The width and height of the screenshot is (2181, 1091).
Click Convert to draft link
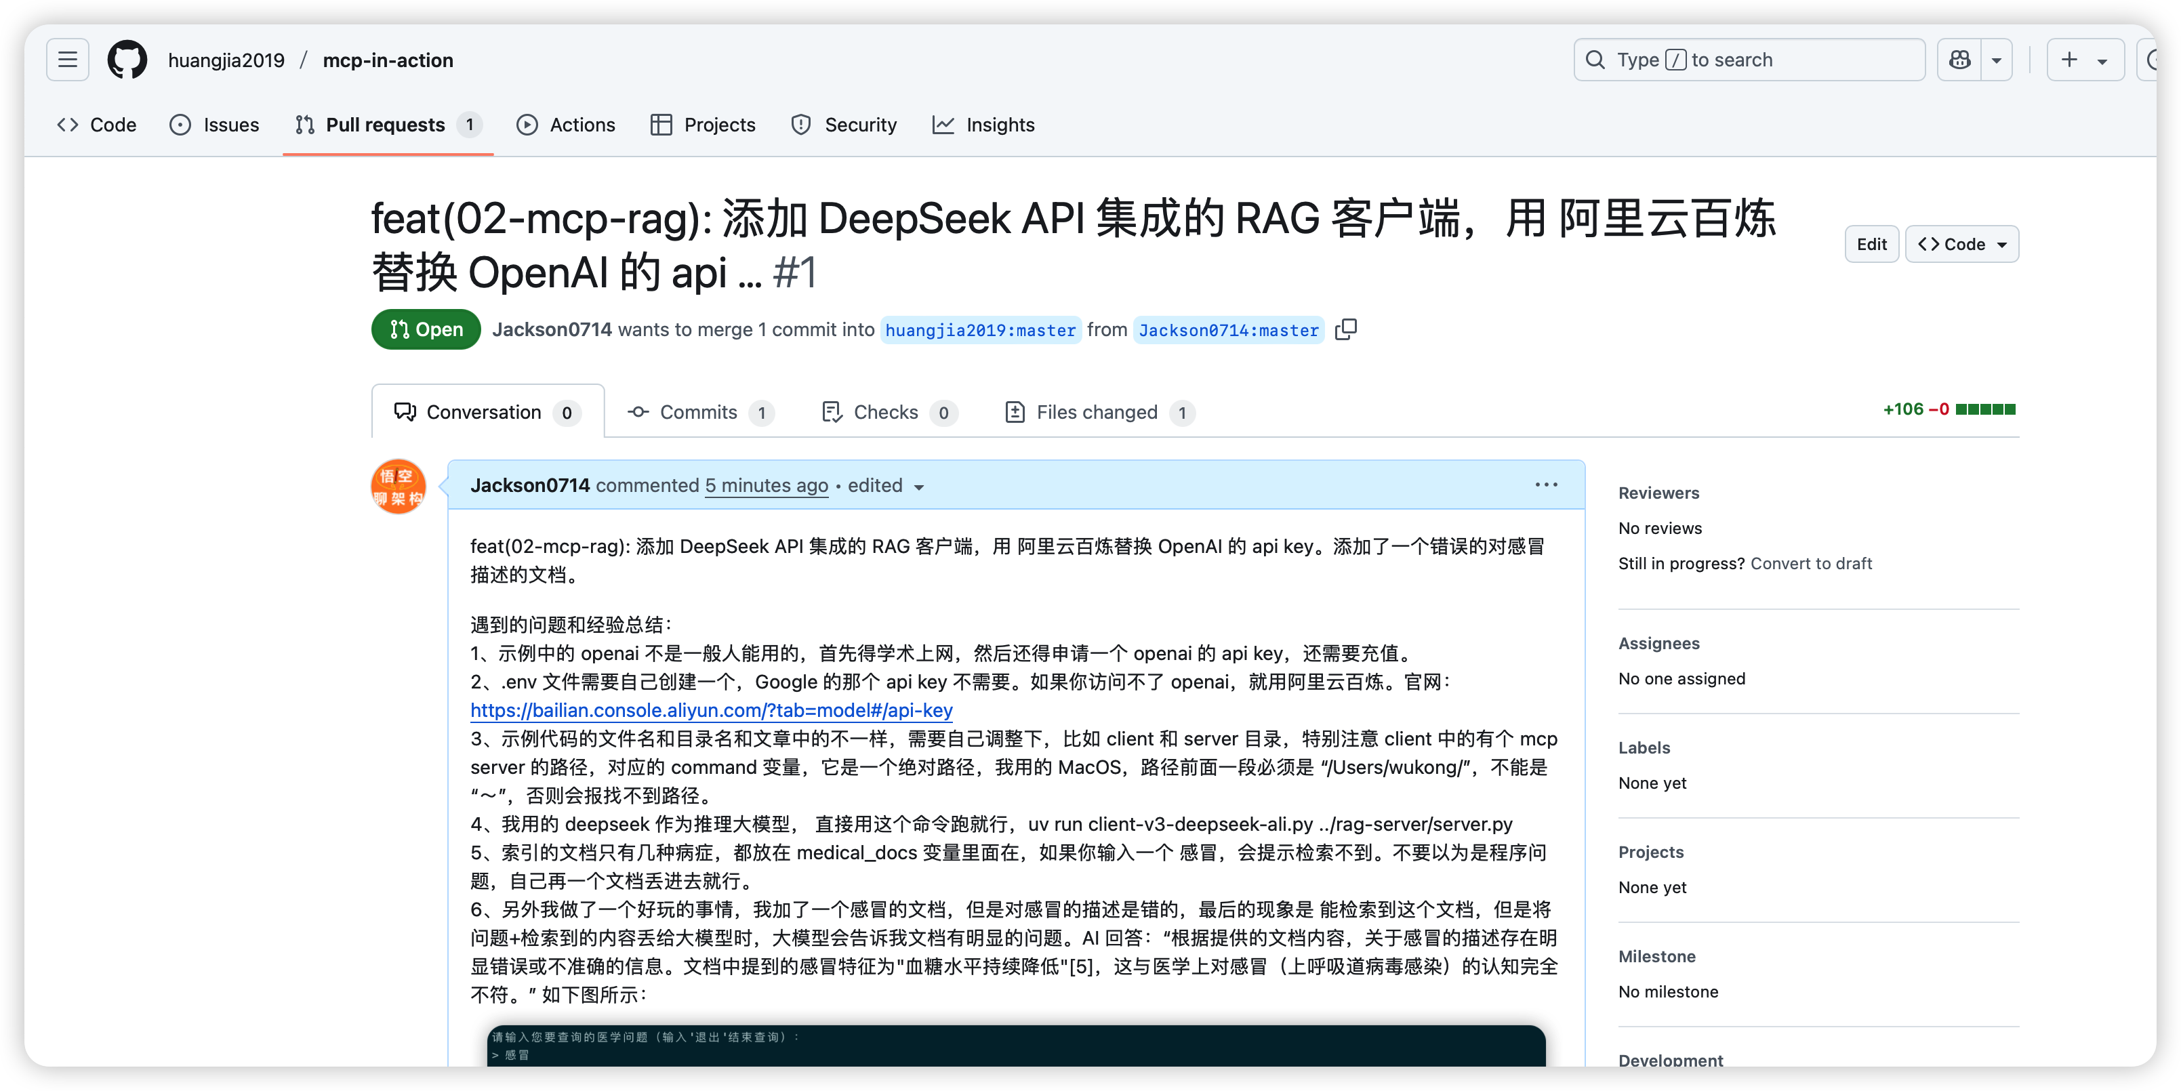(1811, 564)
